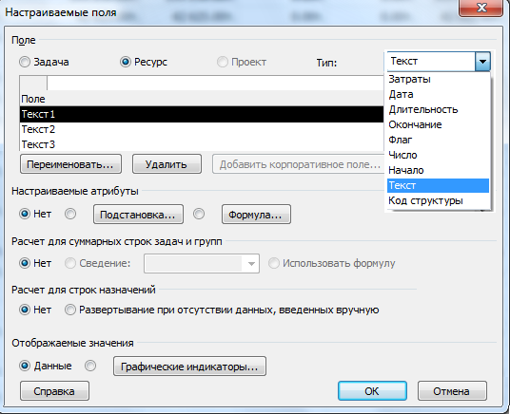Viewport: 510px width, 414px height.
Task: Collapse the Тип dropdown arrow
Action: coord(482,61)
